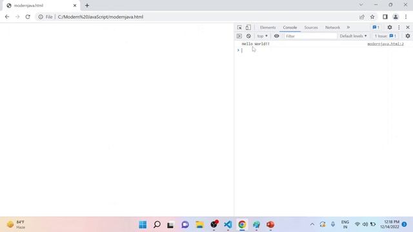Select the inspect element picker icon

point(239,27)
